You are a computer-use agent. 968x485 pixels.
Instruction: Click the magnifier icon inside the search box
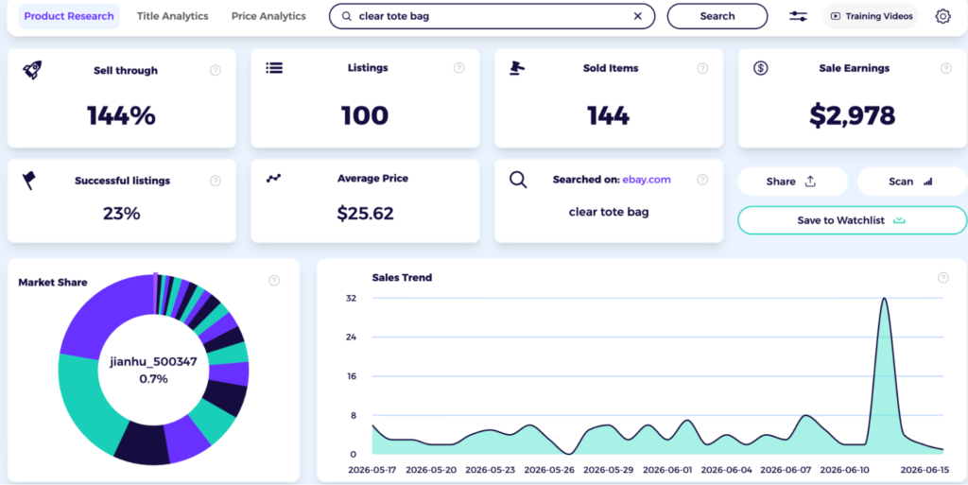[x=347, y=16]
